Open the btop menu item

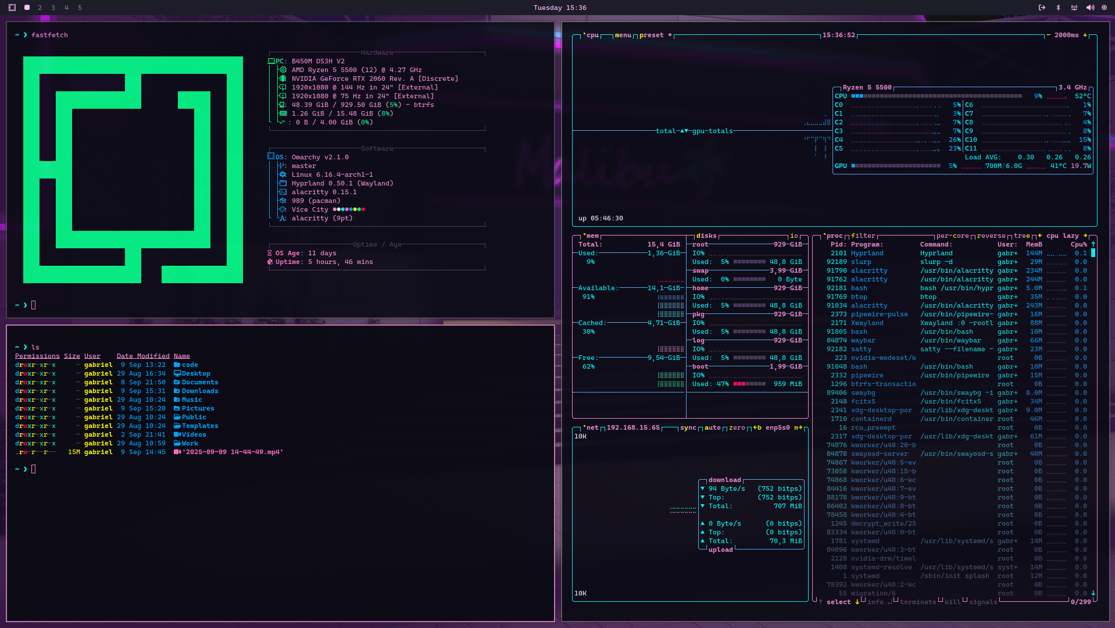coord(623,35)
